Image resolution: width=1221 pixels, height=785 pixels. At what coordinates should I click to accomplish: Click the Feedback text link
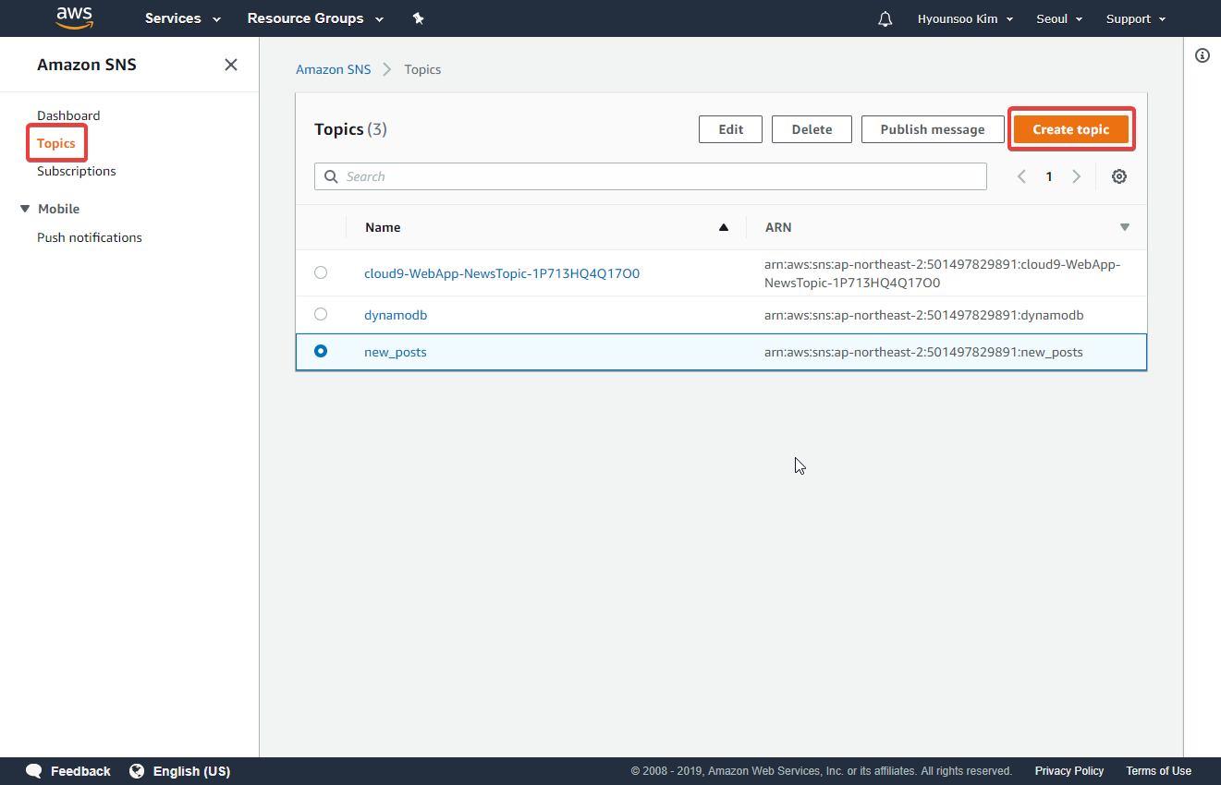point(80,771)
